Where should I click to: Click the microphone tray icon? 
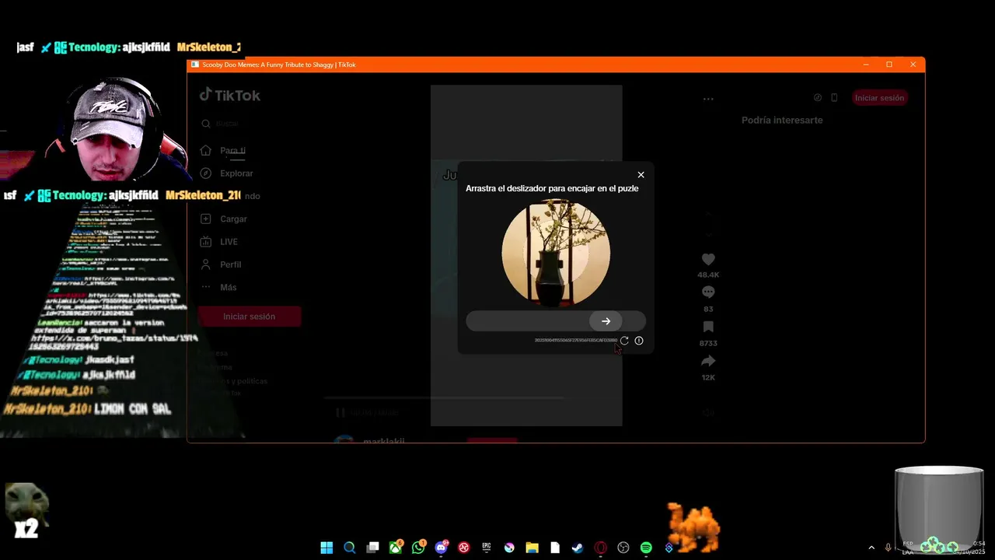click(x=888, y=548)
